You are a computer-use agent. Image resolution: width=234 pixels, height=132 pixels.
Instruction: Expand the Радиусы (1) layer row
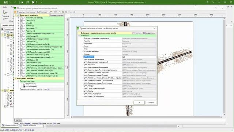18,31
